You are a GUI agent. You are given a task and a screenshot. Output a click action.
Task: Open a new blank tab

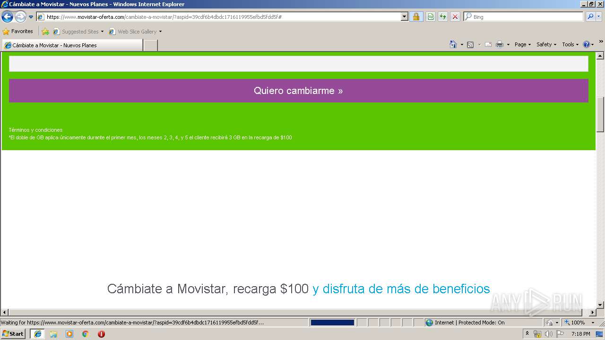point(150,45)
